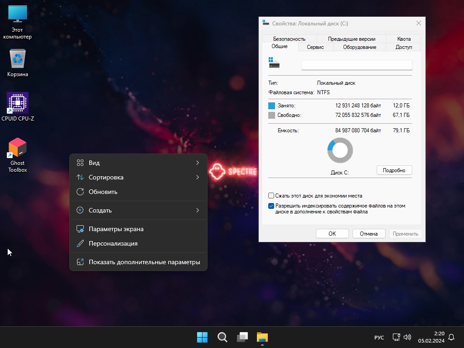This screenshot has width=464, height=348.
Task: Click the refresh icon next to Обновить
Action: coord(80,192)
